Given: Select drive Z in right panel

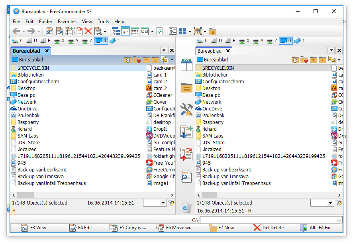Looking at the screenshot, I should (x=272, y=41).
